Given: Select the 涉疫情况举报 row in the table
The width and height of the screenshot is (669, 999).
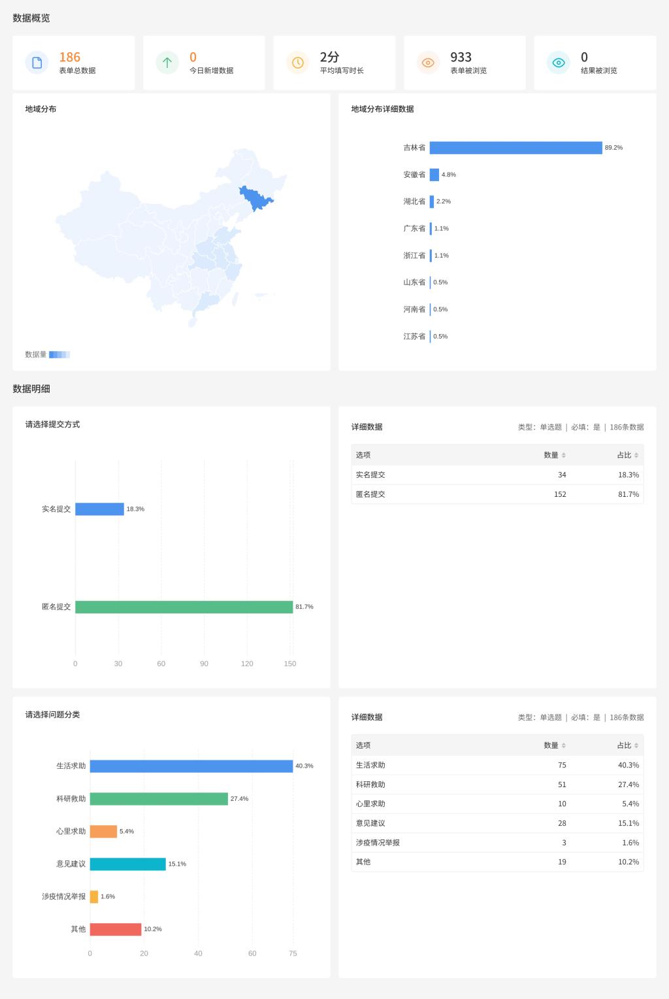Looking at the screenshot, I should click(x=497, y=843).
